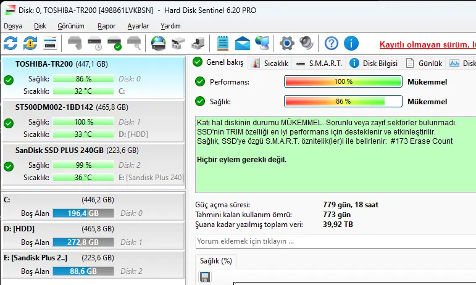The height and width of the screenshot is (285, 476).
Task: Click the Yorum eklemek için tıklayın field
Action: pos(335,241)
